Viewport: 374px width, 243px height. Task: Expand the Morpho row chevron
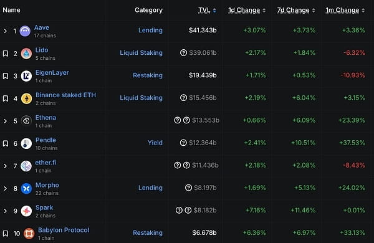[x=5, y=188]
